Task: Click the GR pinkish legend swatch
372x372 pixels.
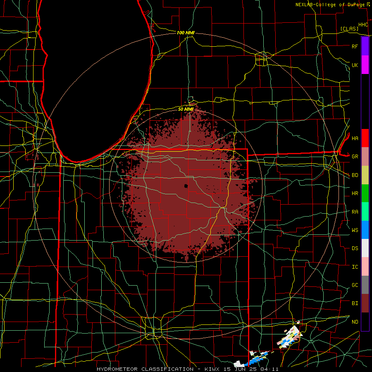Action: pos(365,157)
